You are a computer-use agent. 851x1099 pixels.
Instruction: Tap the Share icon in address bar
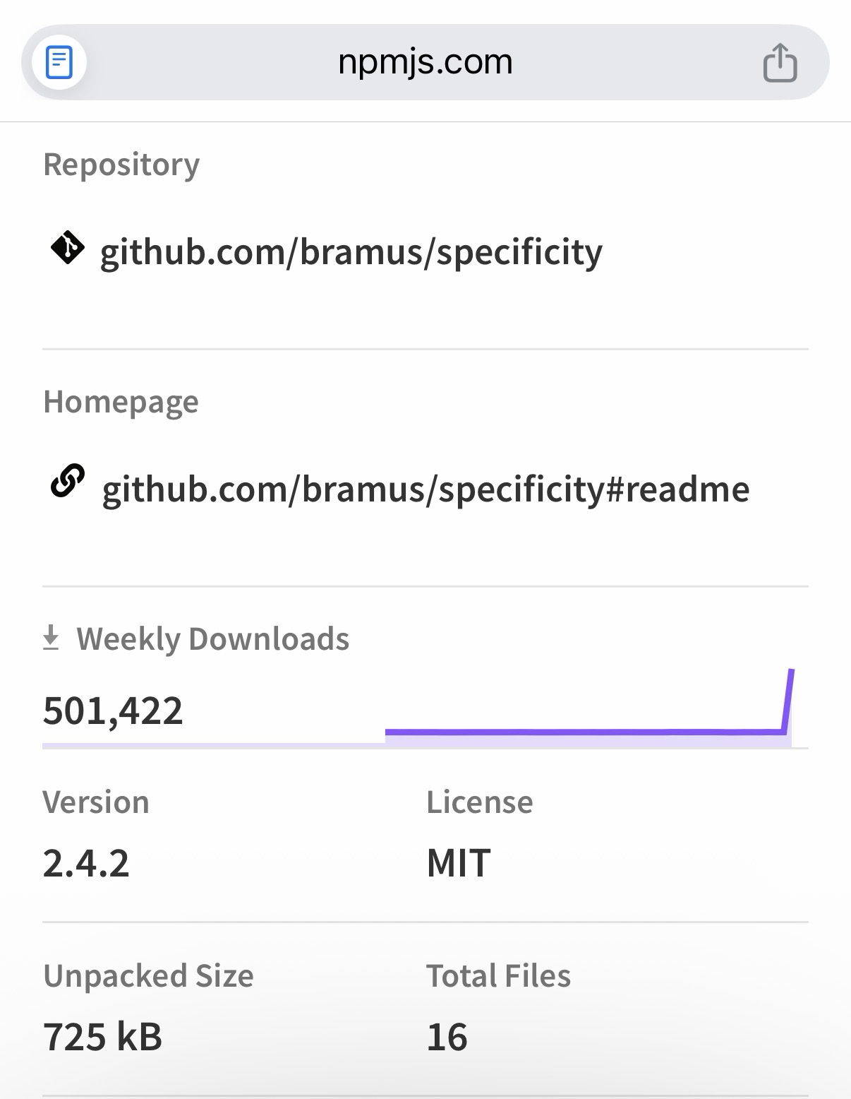pos(780,63)
